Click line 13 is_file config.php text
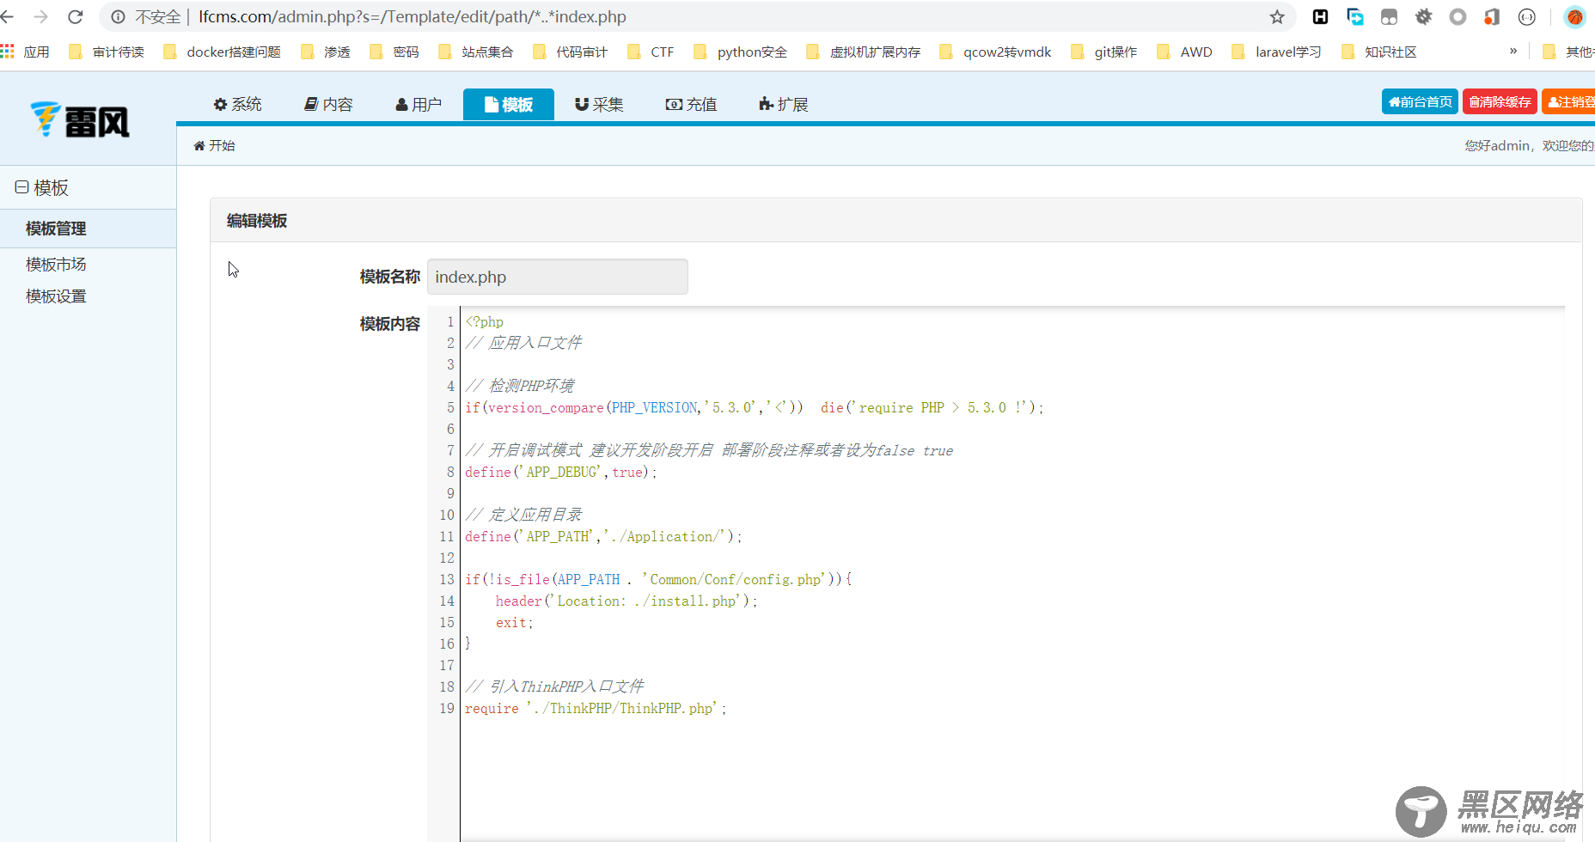 tap(658, 579)
